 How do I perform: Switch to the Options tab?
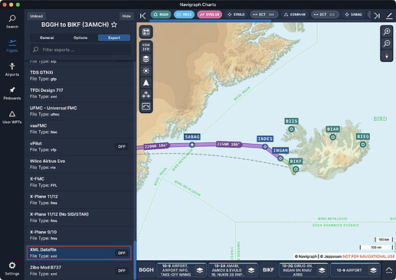click(80, 37)
